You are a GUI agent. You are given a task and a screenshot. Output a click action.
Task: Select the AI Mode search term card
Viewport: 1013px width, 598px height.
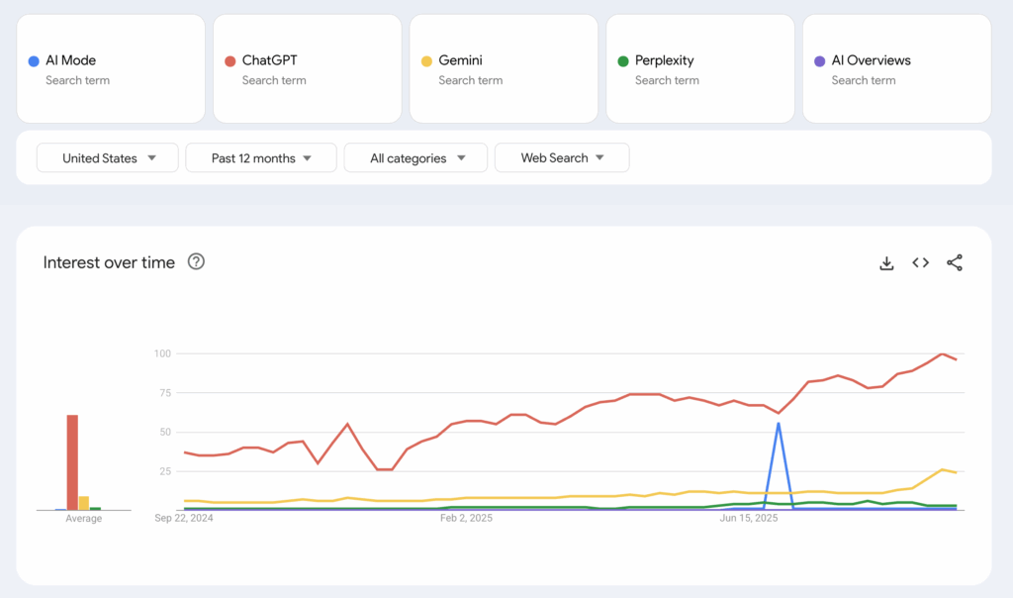click(x=110, y=68)
